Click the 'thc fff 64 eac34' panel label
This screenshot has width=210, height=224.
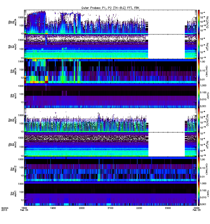pyautogui.click(x=12, y=120)
